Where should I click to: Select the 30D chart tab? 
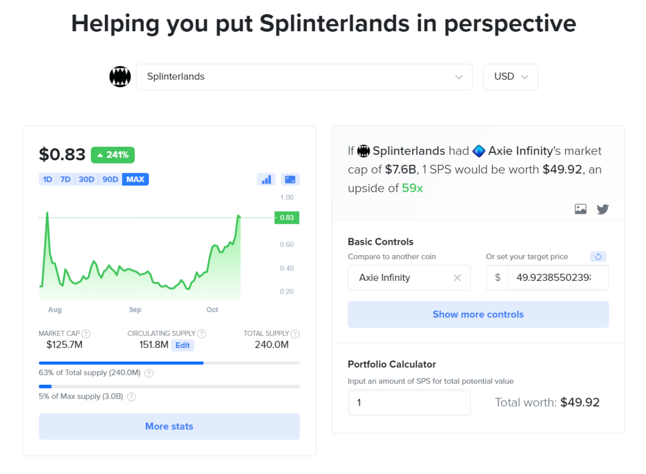(87, 179)
